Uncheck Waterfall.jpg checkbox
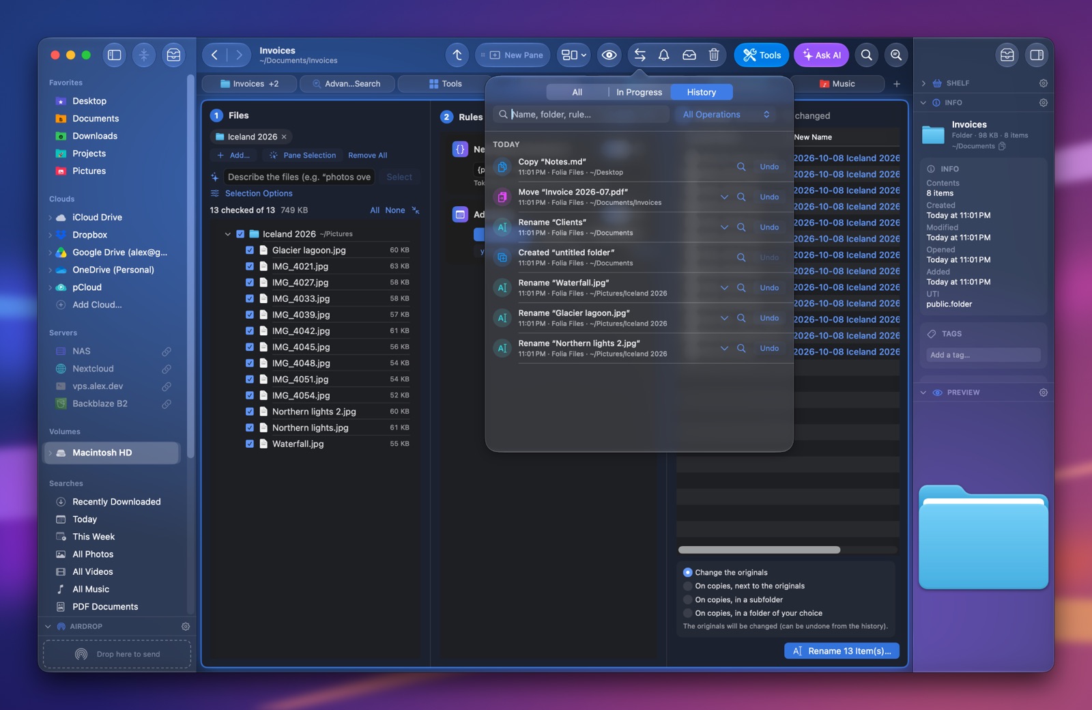 [x=250, y=444]
